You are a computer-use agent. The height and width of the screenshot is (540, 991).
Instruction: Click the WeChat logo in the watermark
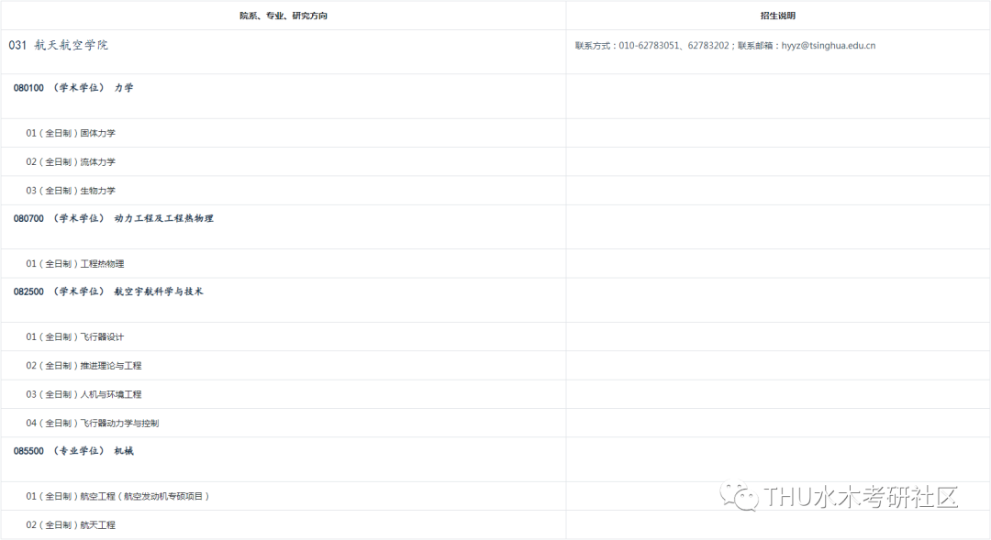pos(738,498)
